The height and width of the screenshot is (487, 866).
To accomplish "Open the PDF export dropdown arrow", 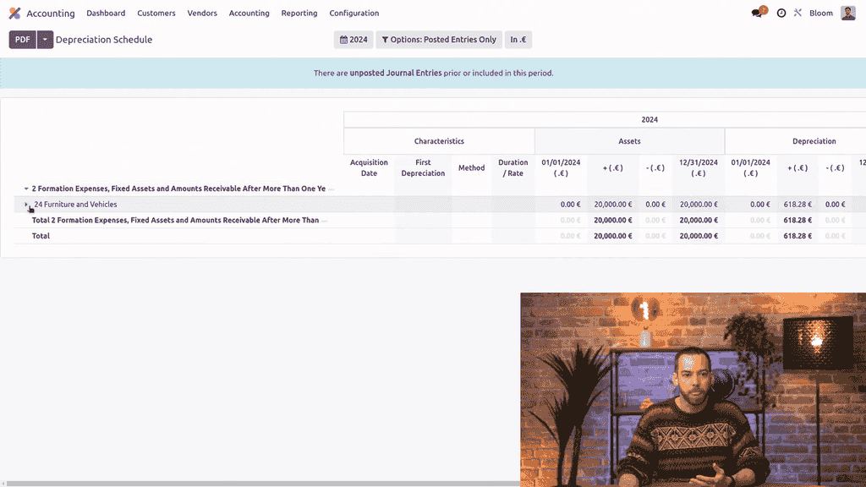I will tap(45, 40).
